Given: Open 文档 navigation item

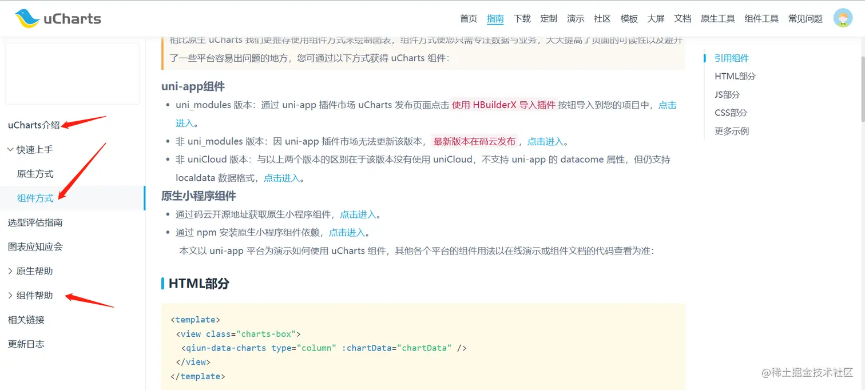Looking at the screenshot, I should [x=683, y=19].
